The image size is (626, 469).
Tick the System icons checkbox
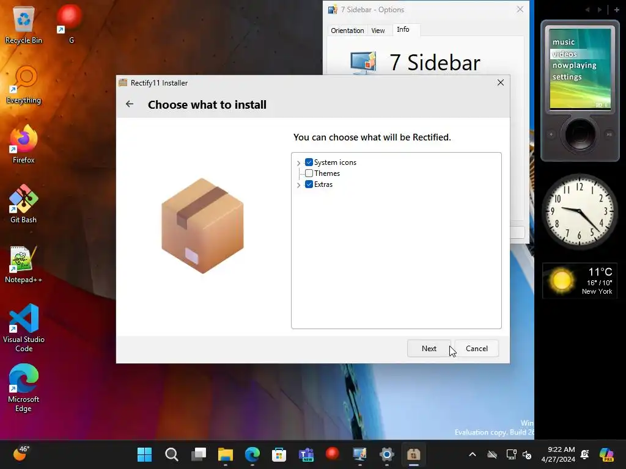(309, 162)
